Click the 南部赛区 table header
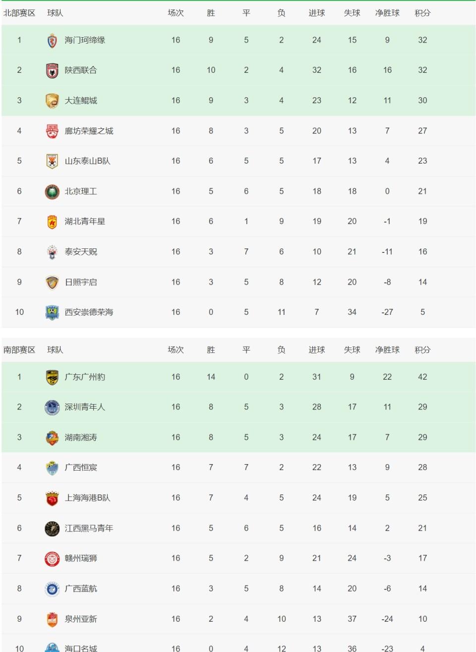Screen dimensions: 476x652 click(19, 350)
